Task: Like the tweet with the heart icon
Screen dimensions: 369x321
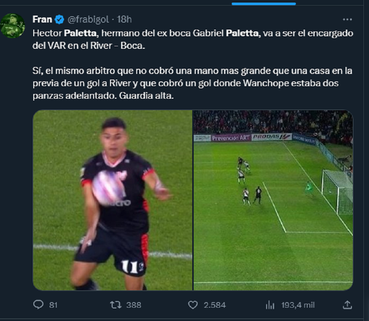Action: coord(193,305)
